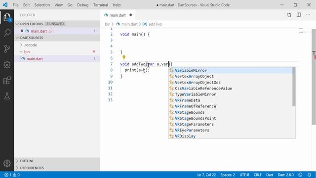Image resolution: width=316 pixels, height=178 pixels.
Task: Click the errors icon in status bar
Action: [x=6, y=175]
